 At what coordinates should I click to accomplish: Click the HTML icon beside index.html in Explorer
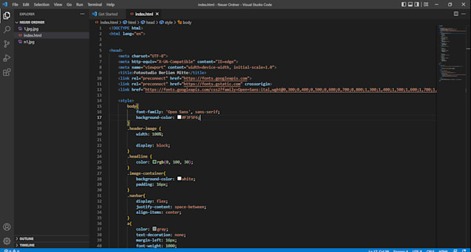pyautogui.click(x=20, y=35)
